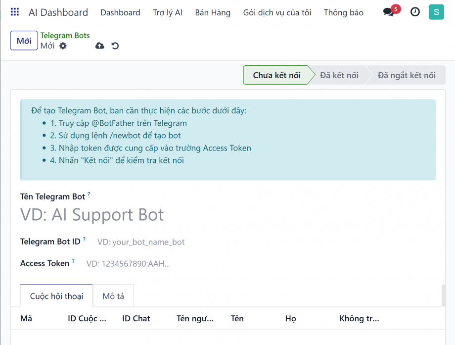Open the Trợ lý AI menu
455x345 pixels.
click(168, 12)
